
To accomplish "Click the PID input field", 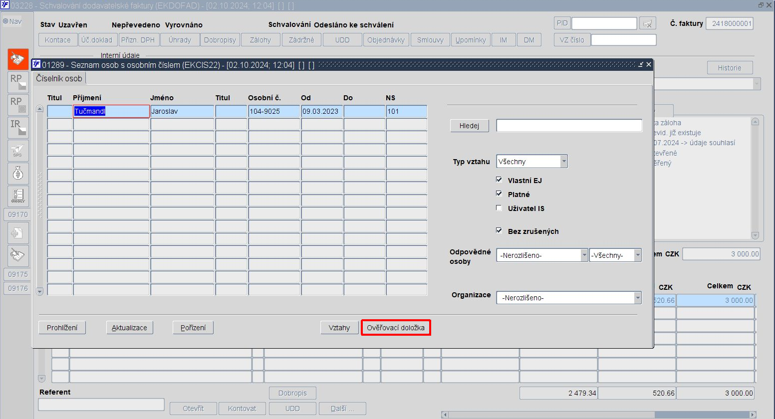I will coord(604,23).
